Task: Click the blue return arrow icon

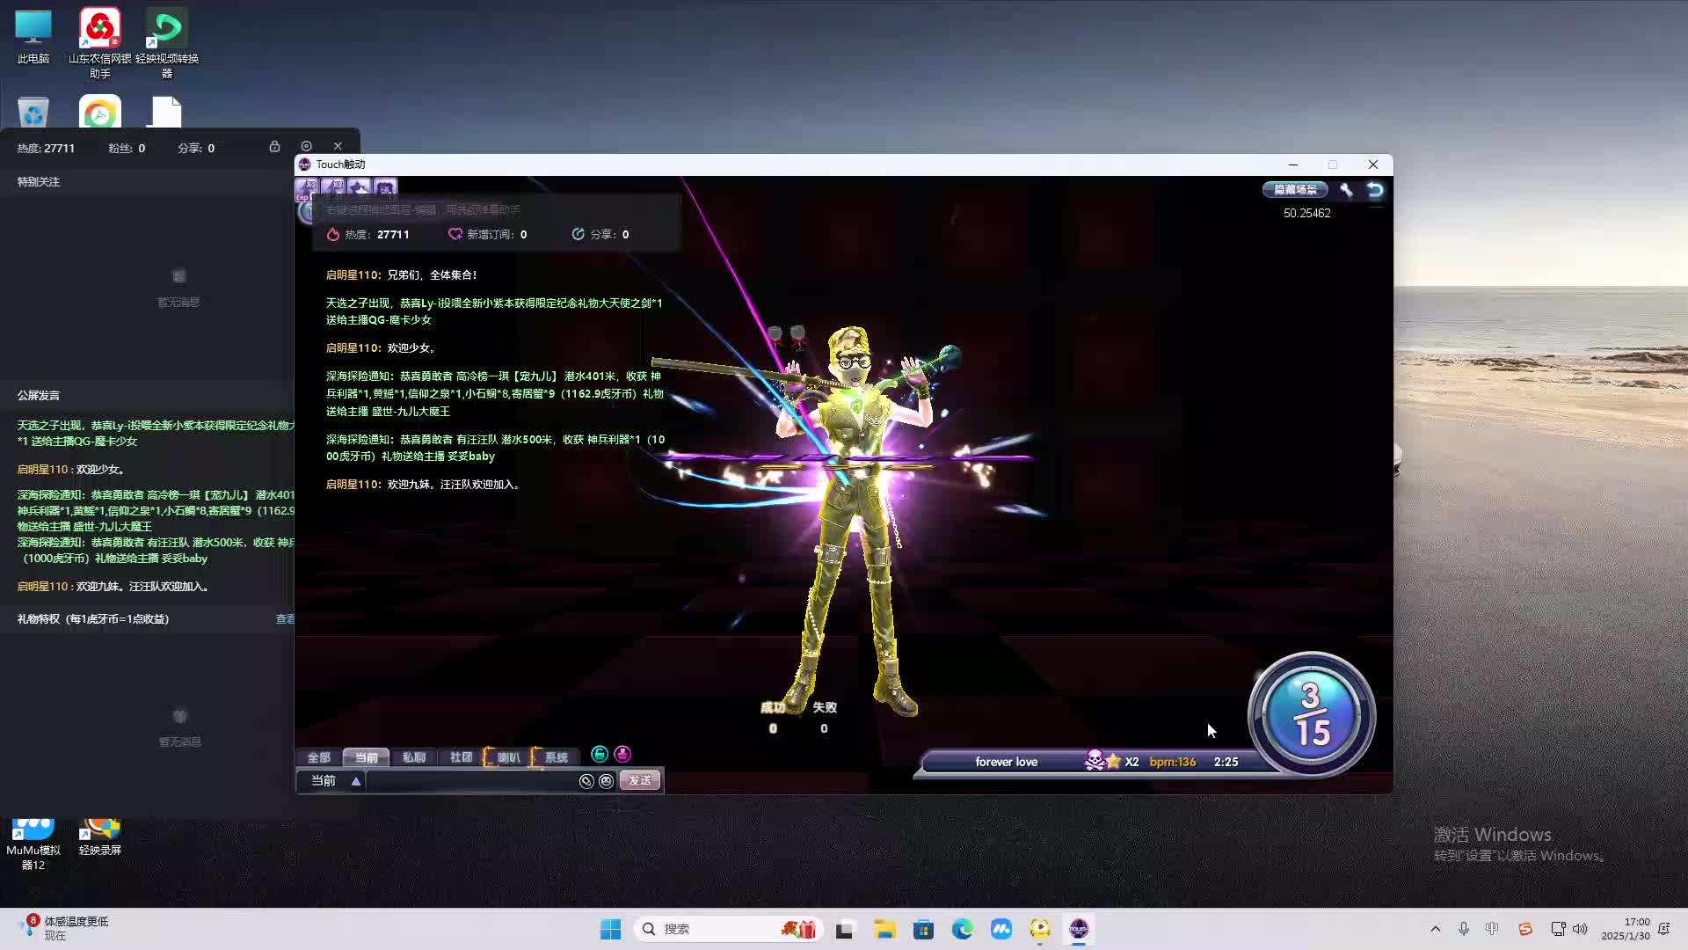Action: click(1375, 190)
